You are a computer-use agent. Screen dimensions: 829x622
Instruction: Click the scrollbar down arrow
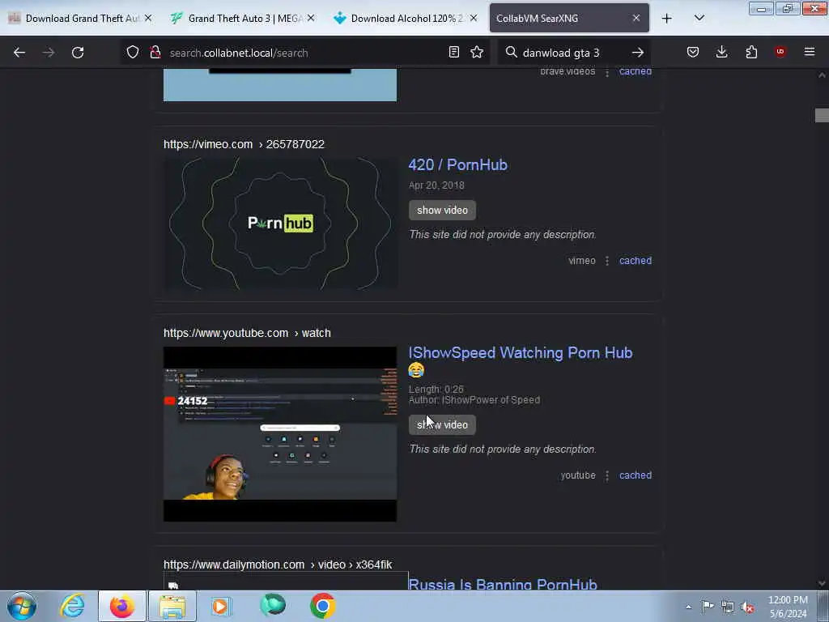[x=822, y=583]
